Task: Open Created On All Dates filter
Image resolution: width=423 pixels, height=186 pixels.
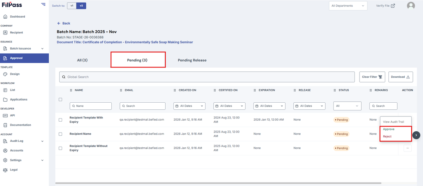Action: 189,106
